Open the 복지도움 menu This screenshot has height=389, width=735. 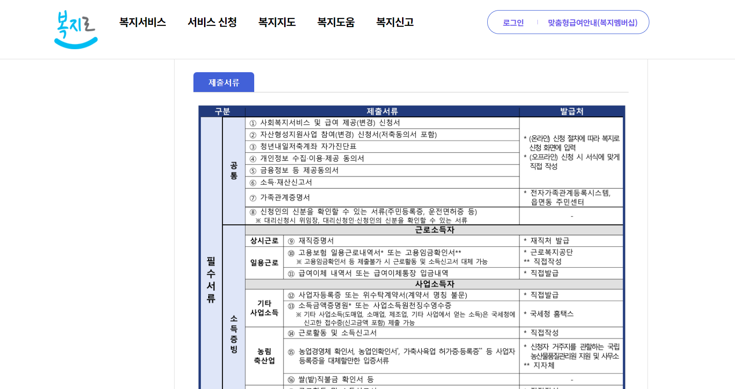tap(336, 22)
